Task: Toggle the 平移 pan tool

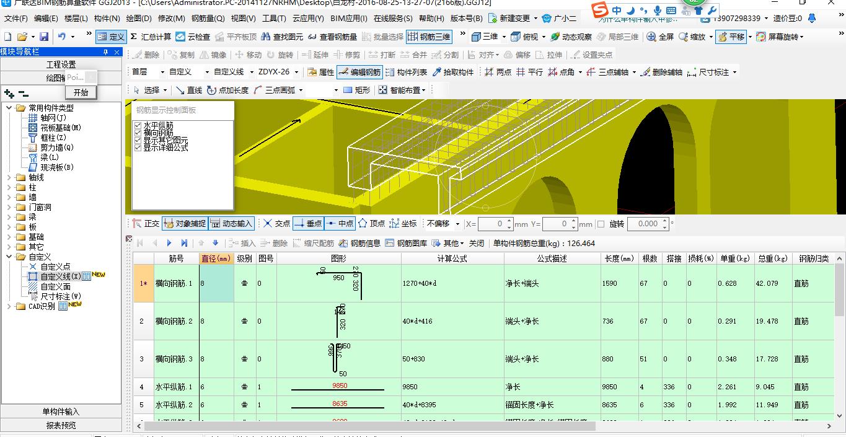Action: coord(731,37)
